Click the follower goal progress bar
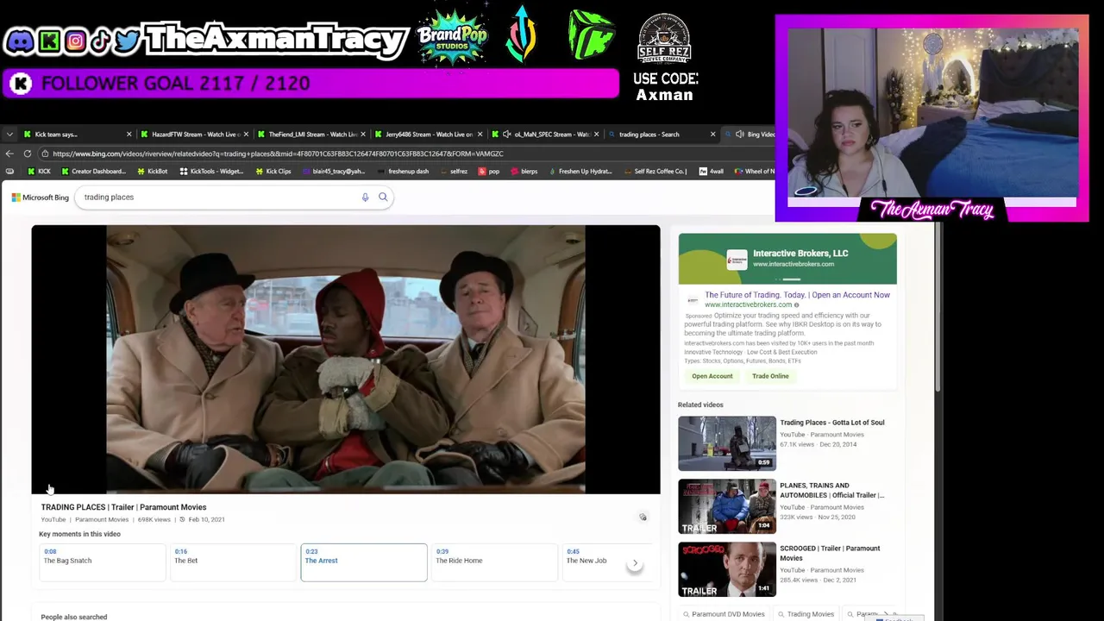 pos(310,84)
